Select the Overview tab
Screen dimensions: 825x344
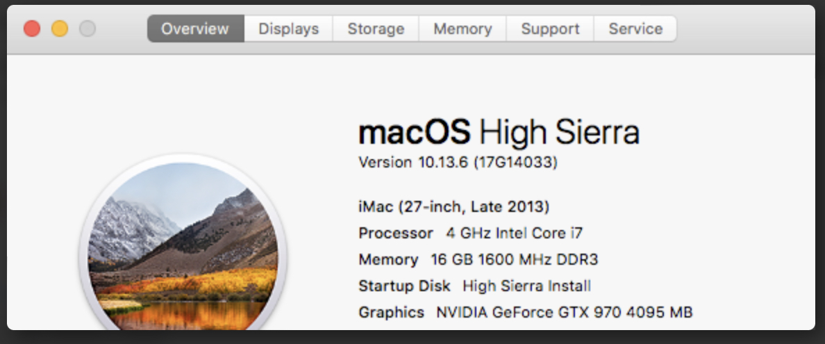(x=195, y=29)
